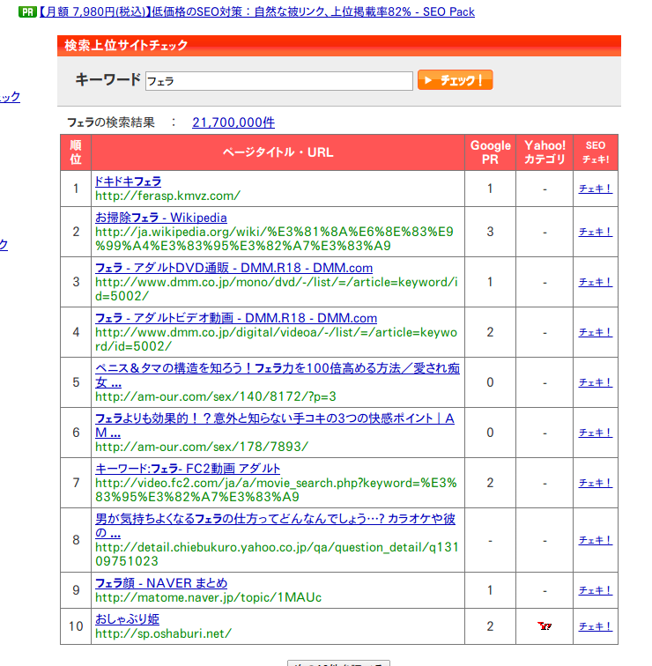Click チェキ! link in rank 9 row
The width and height of the screenshot is (652, 666).
(x=595, y=590)
